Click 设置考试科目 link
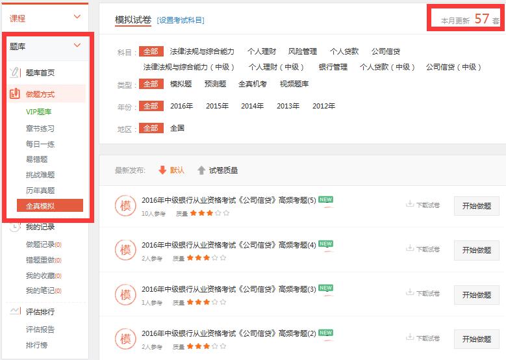 pos(181,20)
